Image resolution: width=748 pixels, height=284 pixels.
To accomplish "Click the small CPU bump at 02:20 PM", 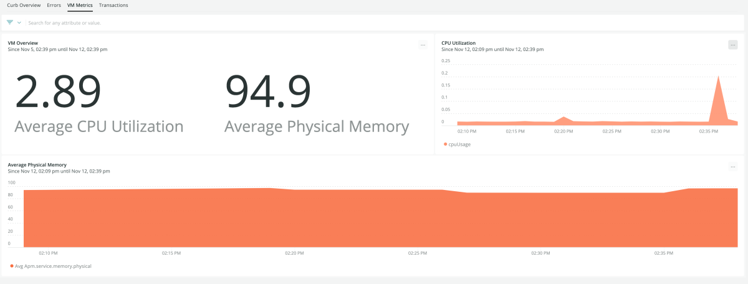I will point(563,120).
